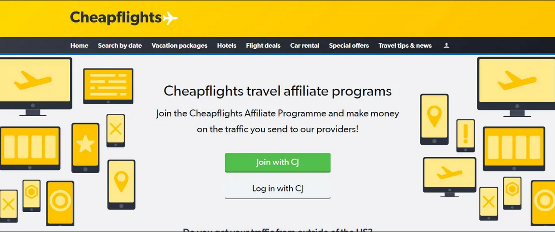Open Vacation packages menu item
This screenshot has width=555, height=232.
point(179,45)
